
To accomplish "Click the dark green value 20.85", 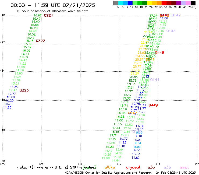I will (x=133, y=77).
